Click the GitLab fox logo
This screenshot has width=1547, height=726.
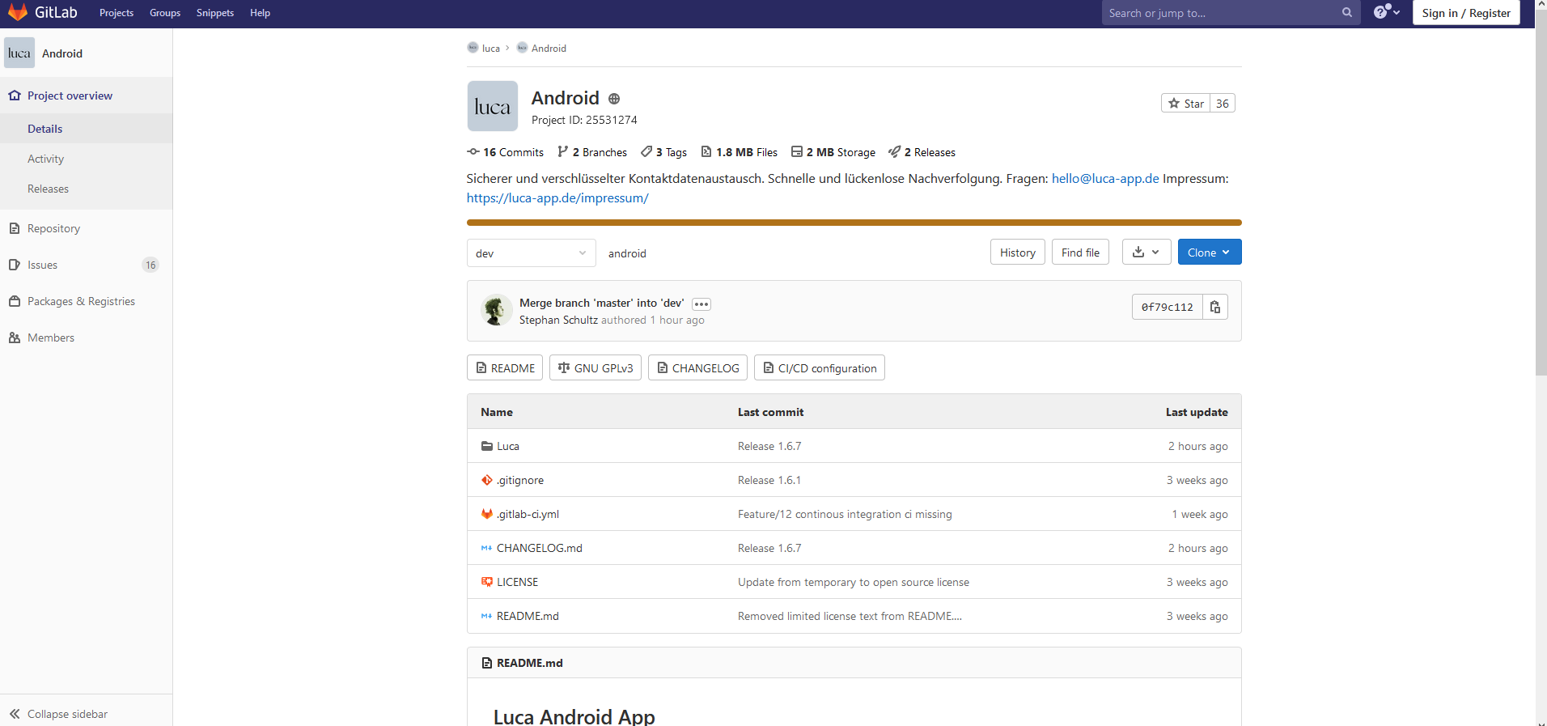(18, 12)
